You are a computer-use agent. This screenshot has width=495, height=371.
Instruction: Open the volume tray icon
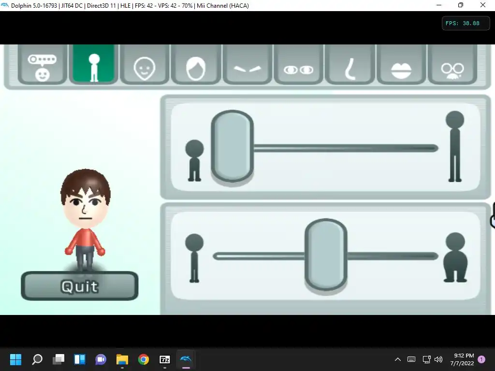438,359
